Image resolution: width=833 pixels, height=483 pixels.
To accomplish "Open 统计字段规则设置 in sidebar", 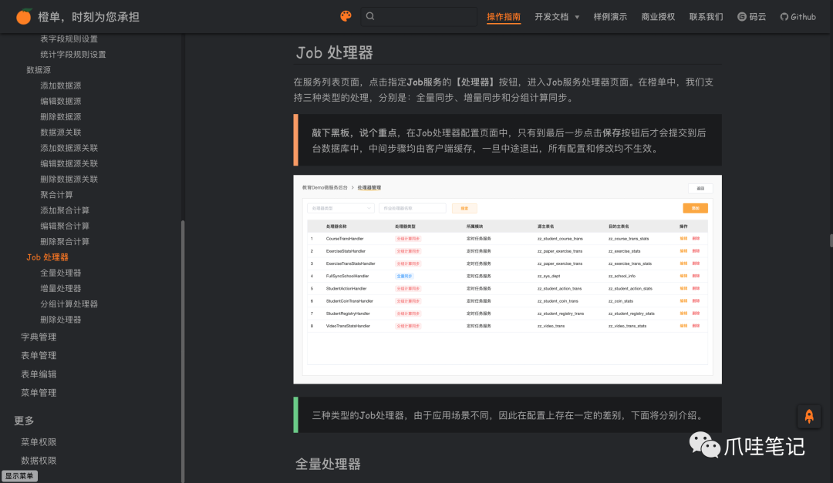I will click(73, 54).
